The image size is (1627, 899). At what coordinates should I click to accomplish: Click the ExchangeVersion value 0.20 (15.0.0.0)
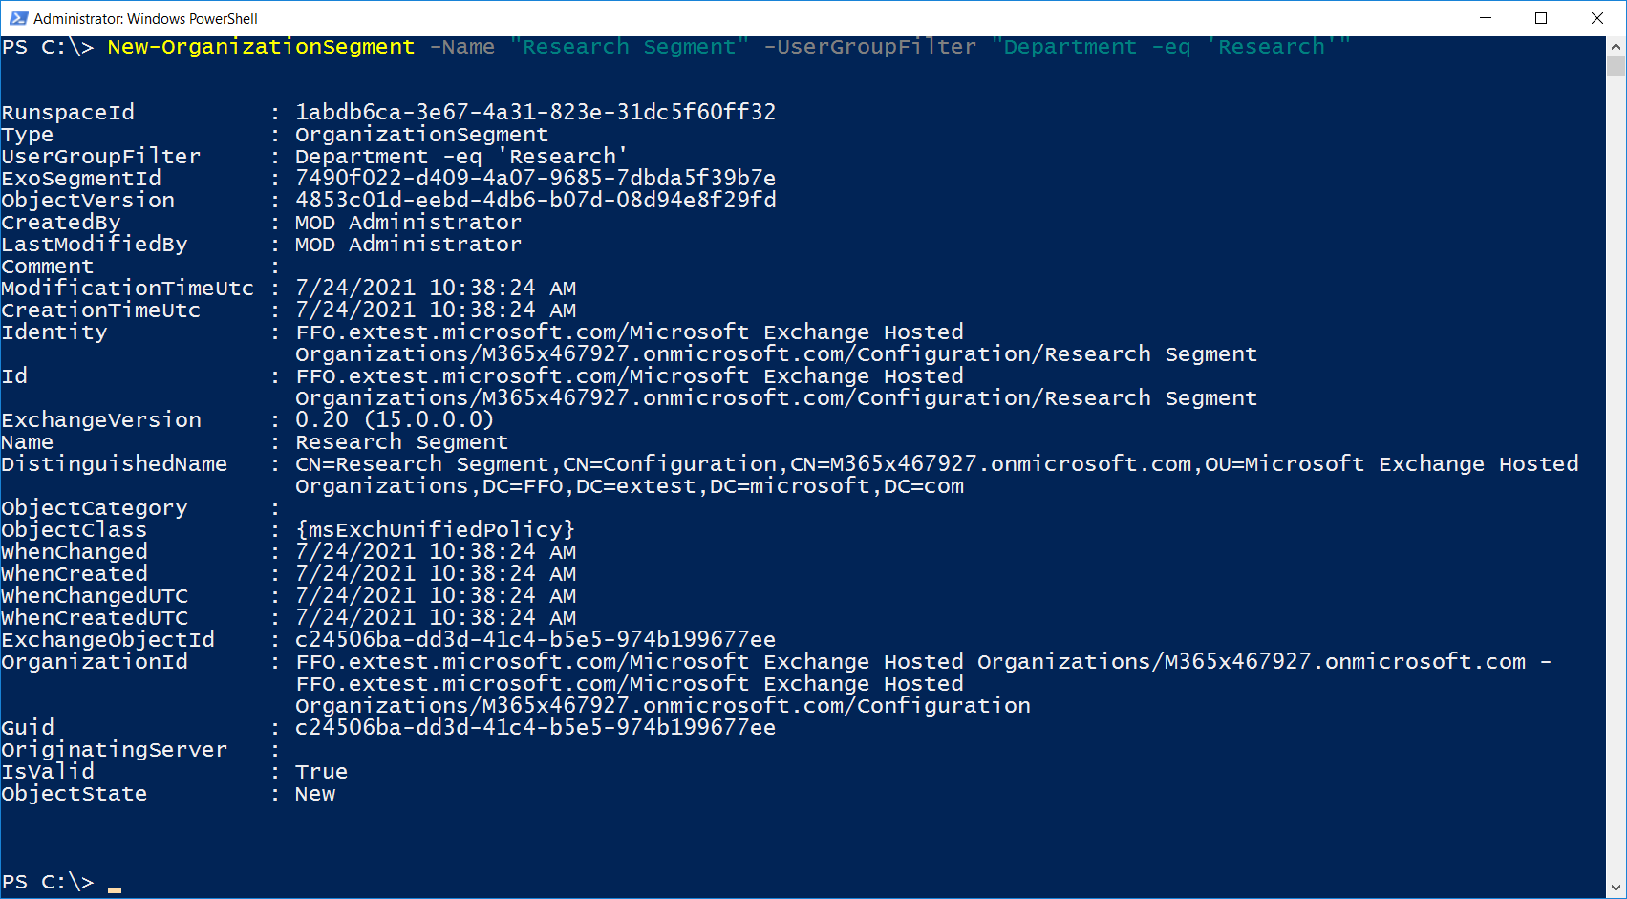(394, 420)
